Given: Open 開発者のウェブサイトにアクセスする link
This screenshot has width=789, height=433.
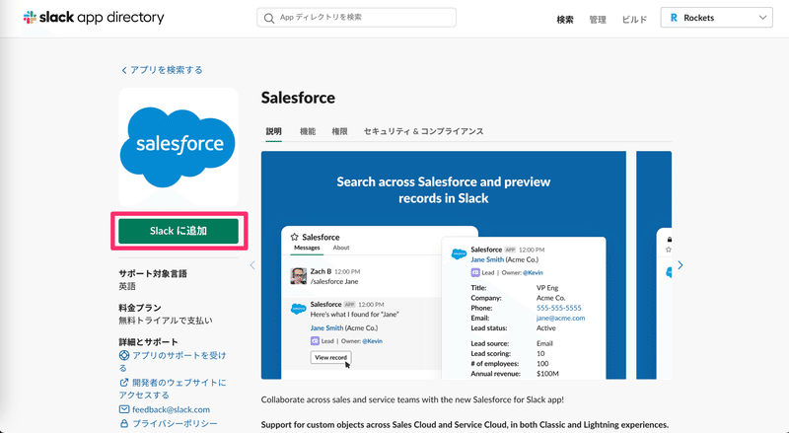Looking at the screenshot, I should (x=173, y=389).
